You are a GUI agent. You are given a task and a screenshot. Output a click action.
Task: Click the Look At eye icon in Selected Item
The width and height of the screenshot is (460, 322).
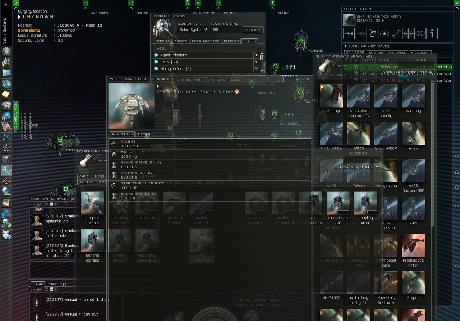click(x=420, y=33)
